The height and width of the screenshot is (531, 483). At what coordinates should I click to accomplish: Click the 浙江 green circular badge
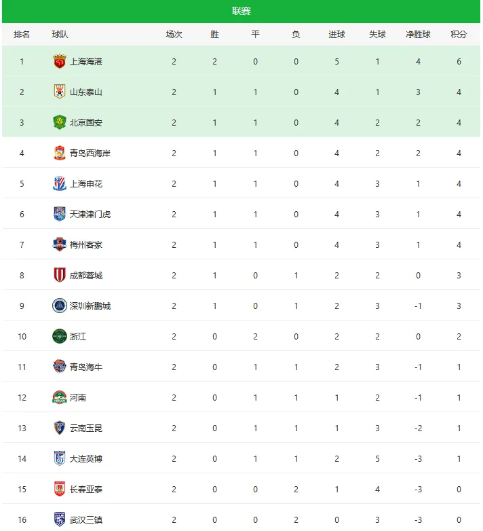tap(60, 336)
